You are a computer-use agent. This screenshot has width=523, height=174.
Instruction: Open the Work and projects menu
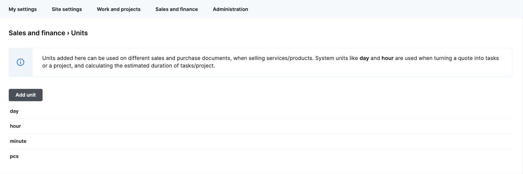[119, 9]
